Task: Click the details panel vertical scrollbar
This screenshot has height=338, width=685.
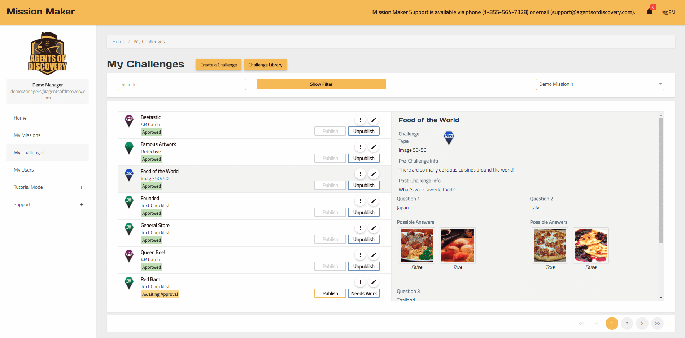Action: pos(661,180)
